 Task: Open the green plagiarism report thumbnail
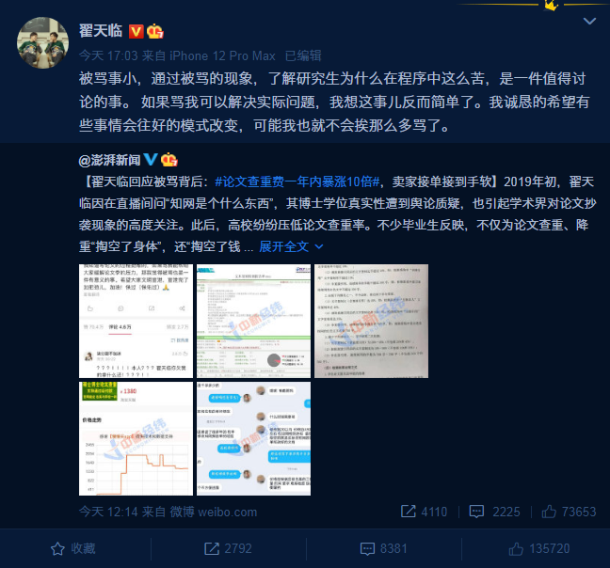coord(253,321)
